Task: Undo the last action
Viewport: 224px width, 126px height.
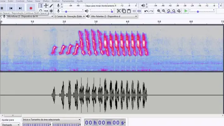Action: 146,11
